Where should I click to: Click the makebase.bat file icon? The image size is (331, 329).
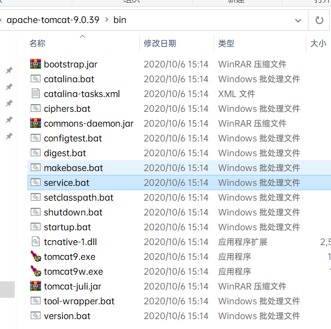coord(36,167)
